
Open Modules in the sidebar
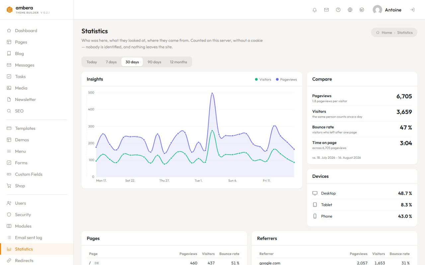pyautogui.click(x=37, y=226)
